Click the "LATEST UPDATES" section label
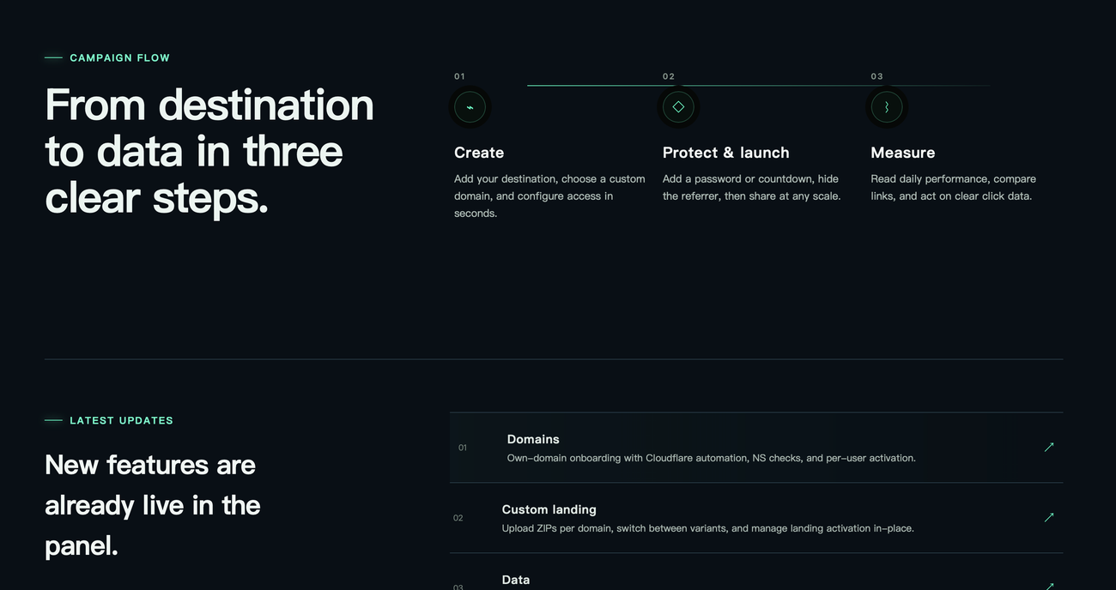 tap(121, 421)
